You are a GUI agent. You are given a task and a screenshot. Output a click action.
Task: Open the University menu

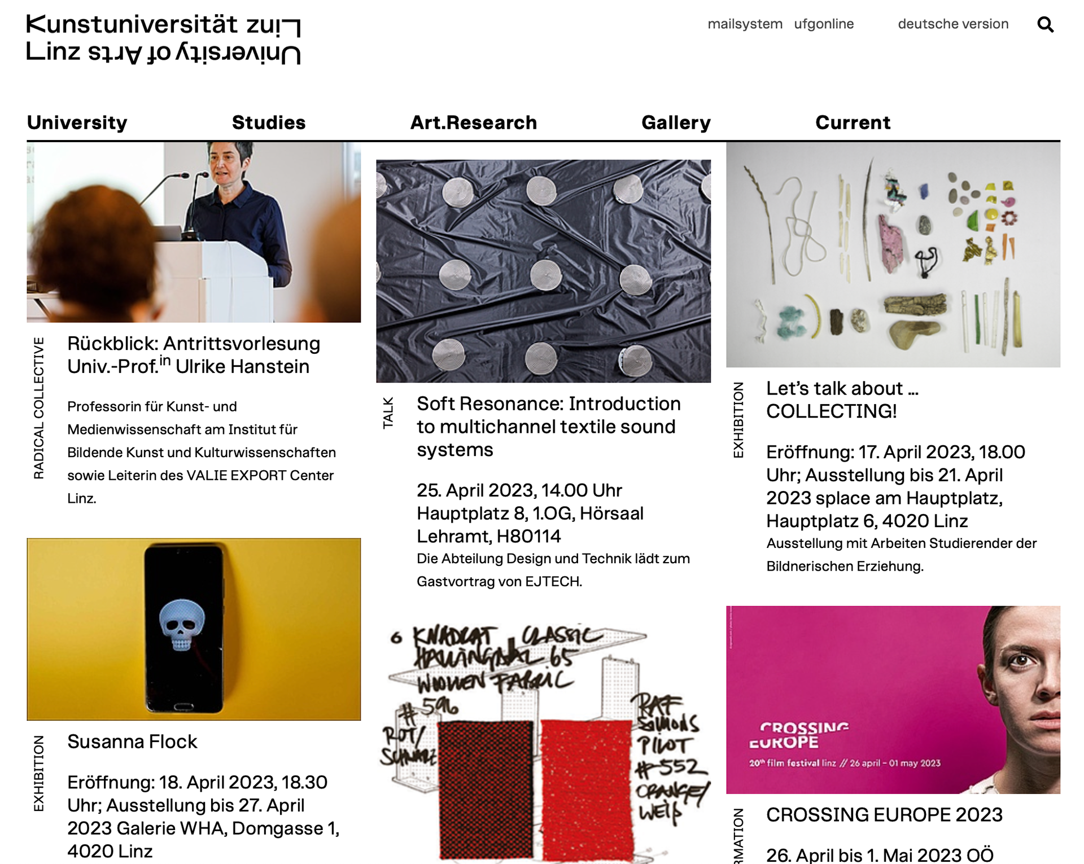77,122
